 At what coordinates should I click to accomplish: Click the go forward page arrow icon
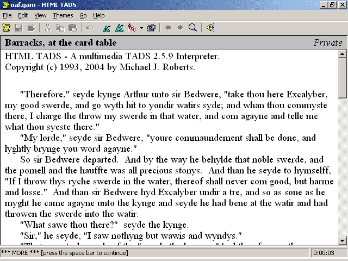point(180,27)
